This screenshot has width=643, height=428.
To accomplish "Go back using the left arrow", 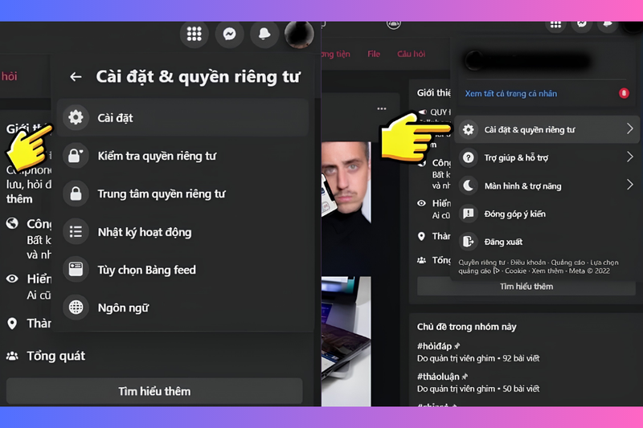I will (76, 76).
